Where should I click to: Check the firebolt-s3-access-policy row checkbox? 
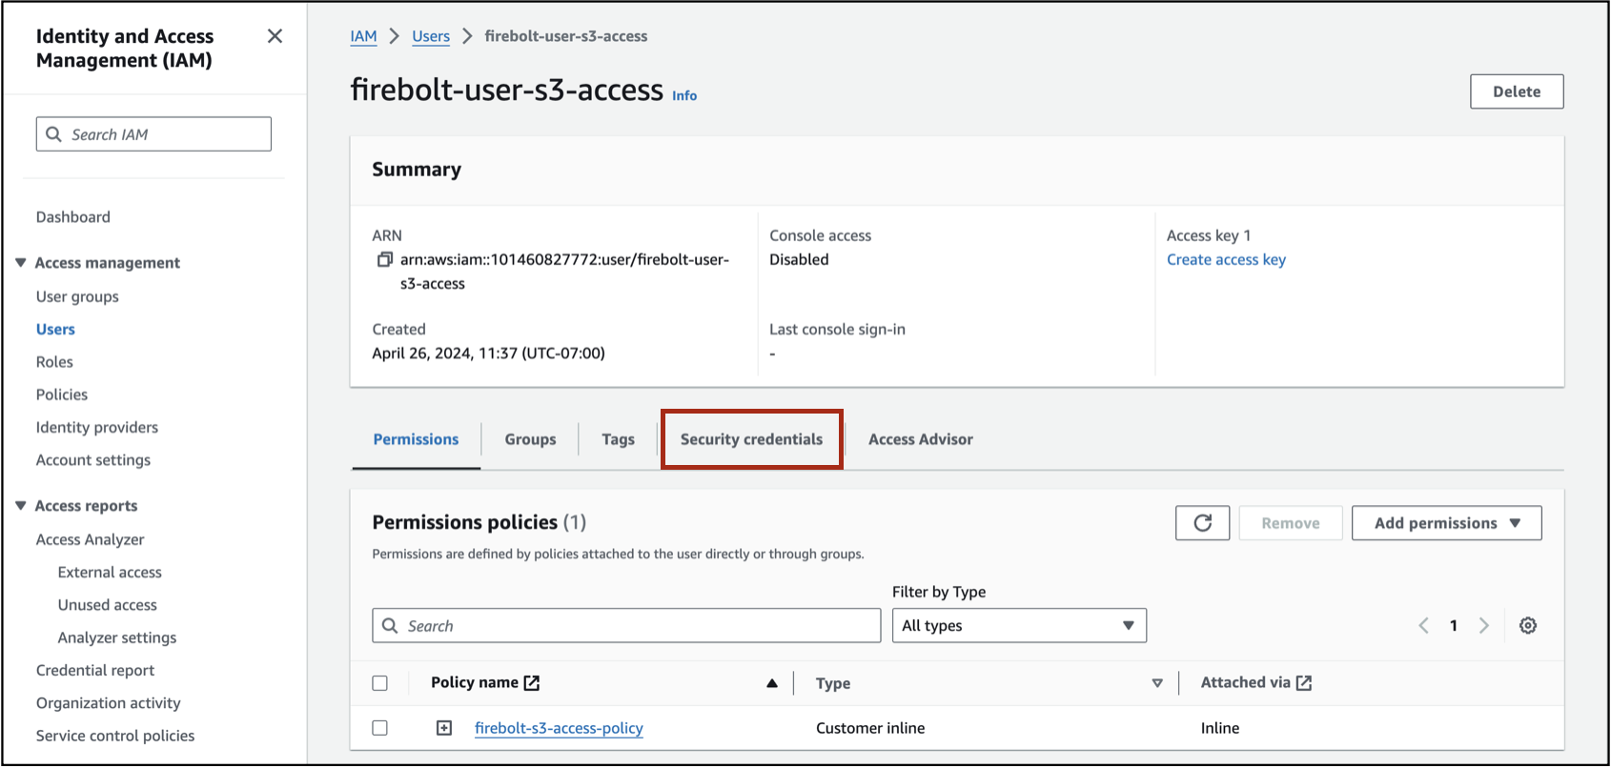click(380, 728)
